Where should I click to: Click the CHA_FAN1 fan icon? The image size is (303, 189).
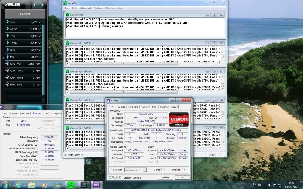pyautogui.click(x=7, y=70)
